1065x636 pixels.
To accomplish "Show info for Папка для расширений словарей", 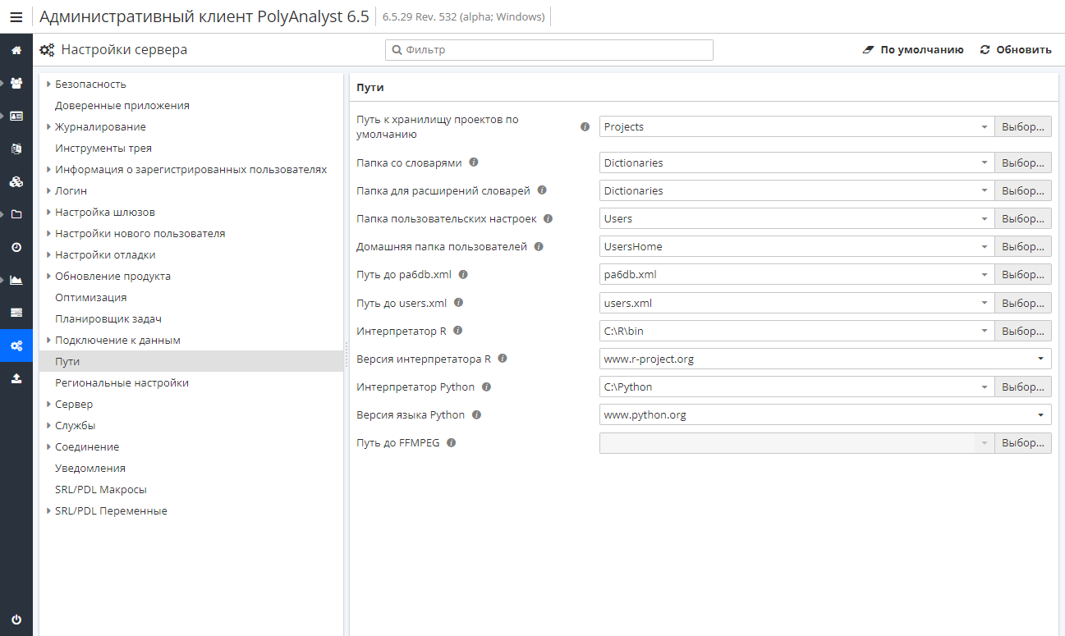I will [542, 190].
